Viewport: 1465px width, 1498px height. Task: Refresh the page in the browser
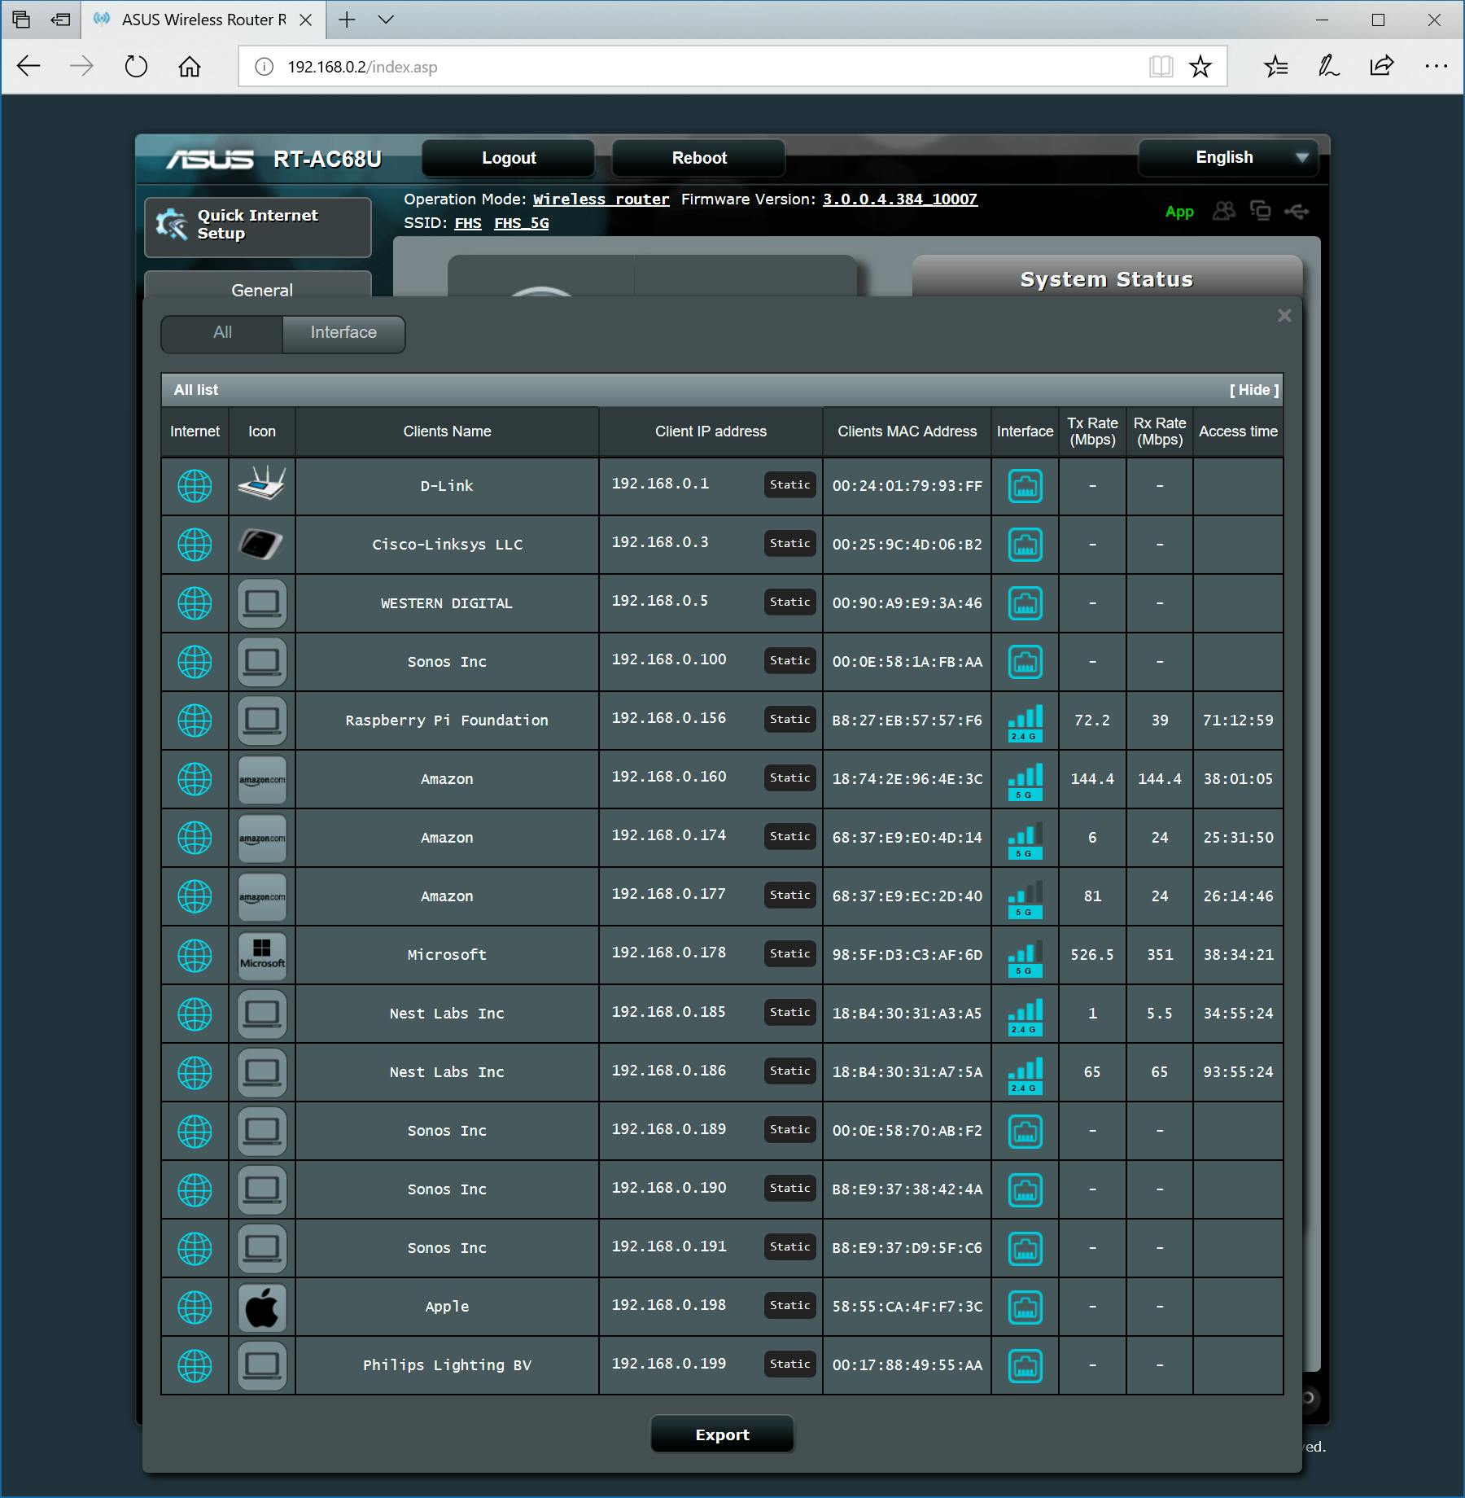click(x=136, y=66)
